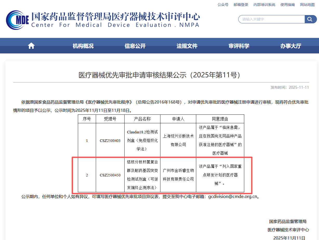Open the 邮箱登录 link
This screenshot has width=319, height=240.
[241, 5]
